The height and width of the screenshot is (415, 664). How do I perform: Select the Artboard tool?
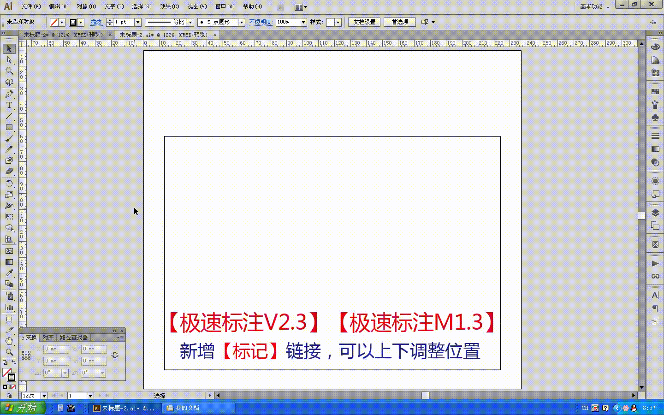(9, 319)
